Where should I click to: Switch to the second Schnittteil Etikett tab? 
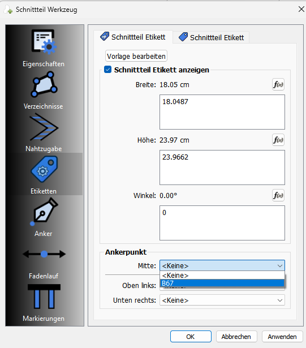tap(211, 37)
